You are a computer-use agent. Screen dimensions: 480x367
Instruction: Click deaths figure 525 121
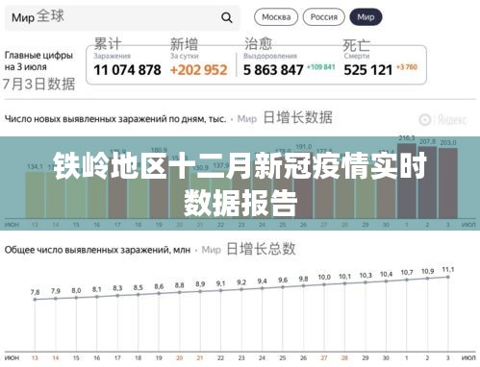[368, 70]
